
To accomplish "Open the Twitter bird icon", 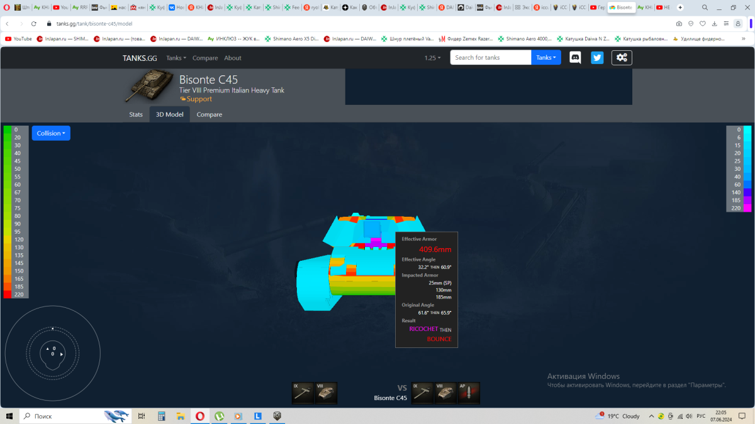I will click(597, 58).
